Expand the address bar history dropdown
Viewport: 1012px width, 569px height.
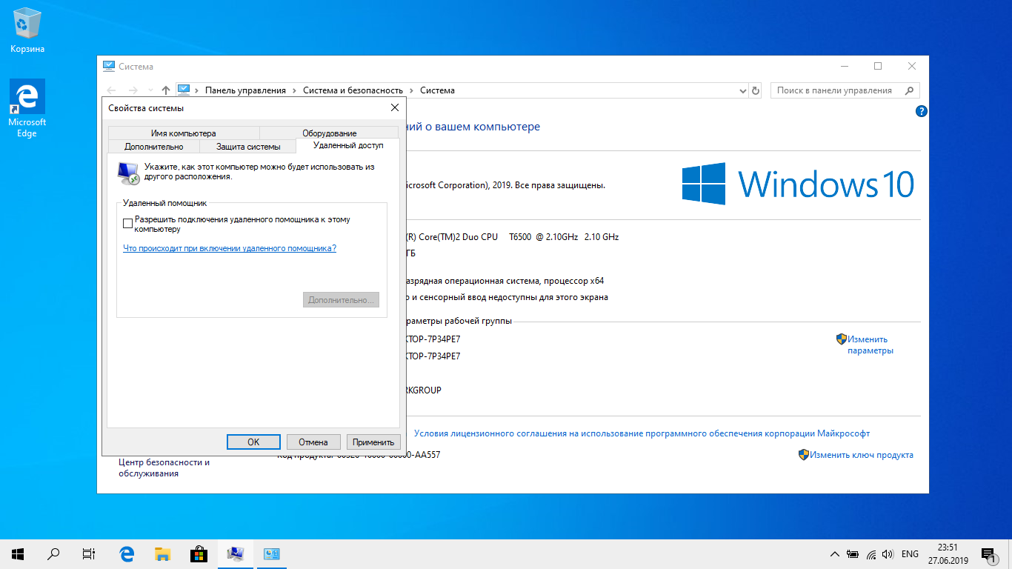pos(743,90)
